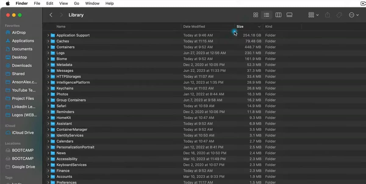Viewport: 366px width, 184px height.
Task: Open the LinkedIn Le... sidebar folder
Action: pyautogui.click(x=20, y=107)
